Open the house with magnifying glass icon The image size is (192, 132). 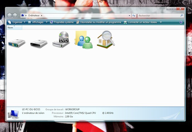(x=106, y=40)
